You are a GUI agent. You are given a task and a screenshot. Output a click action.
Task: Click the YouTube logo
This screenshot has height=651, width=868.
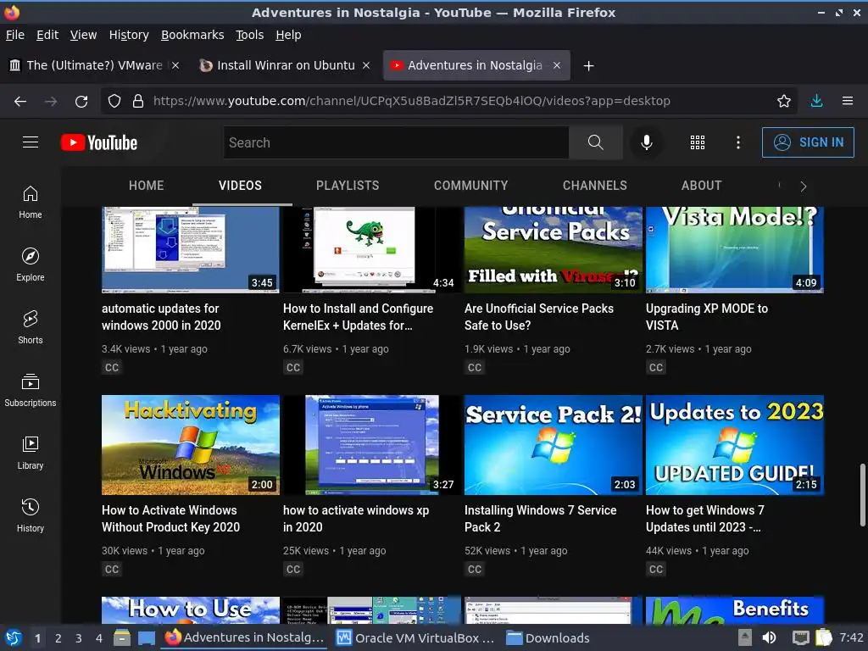(99, 142)
